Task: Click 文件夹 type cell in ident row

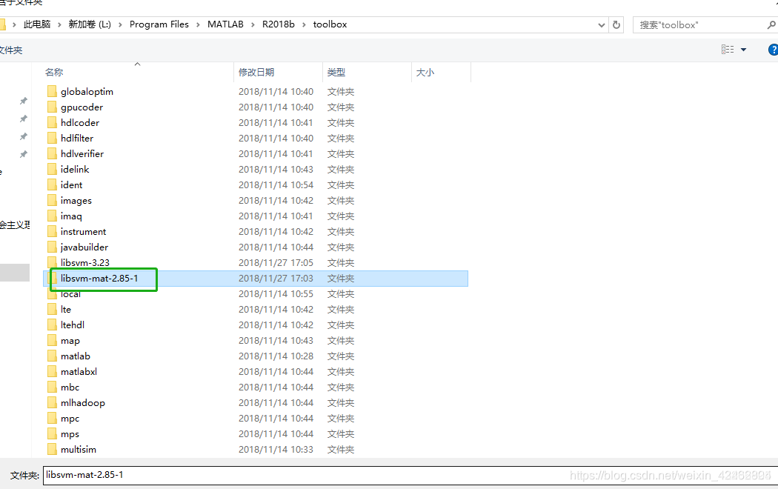Action: (341, 185)
